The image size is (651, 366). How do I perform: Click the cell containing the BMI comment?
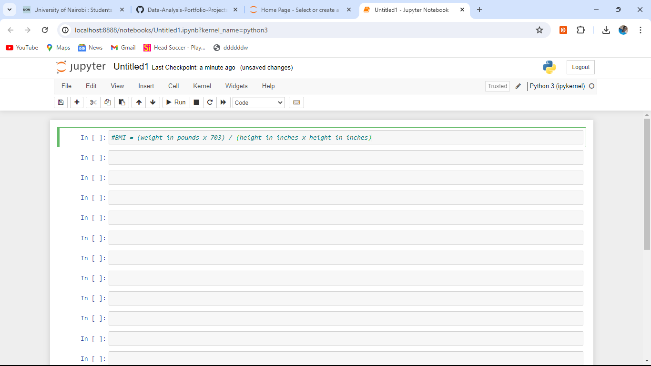coord(346,137)
